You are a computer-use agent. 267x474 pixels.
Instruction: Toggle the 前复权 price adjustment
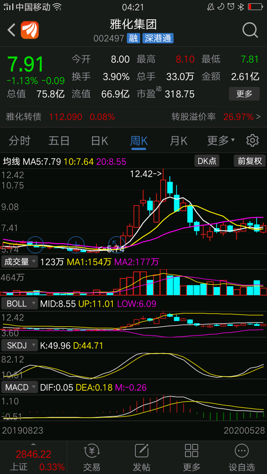point(250,161)
